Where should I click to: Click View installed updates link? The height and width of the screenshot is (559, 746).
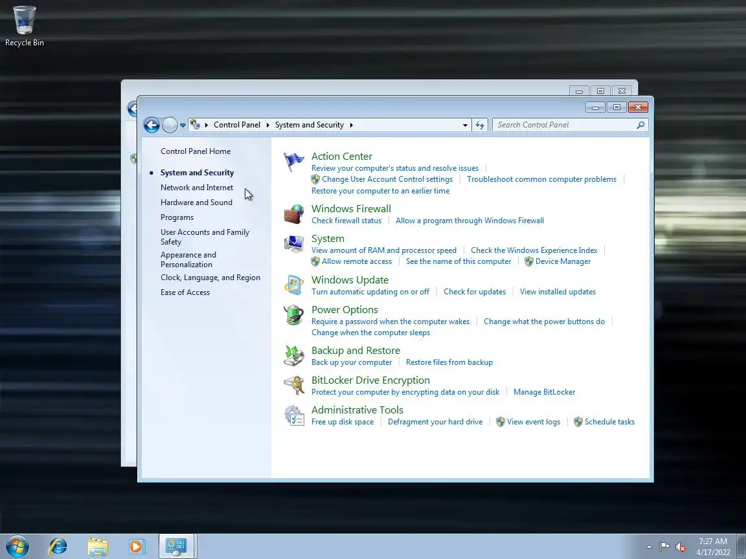(x=558, y=292)
